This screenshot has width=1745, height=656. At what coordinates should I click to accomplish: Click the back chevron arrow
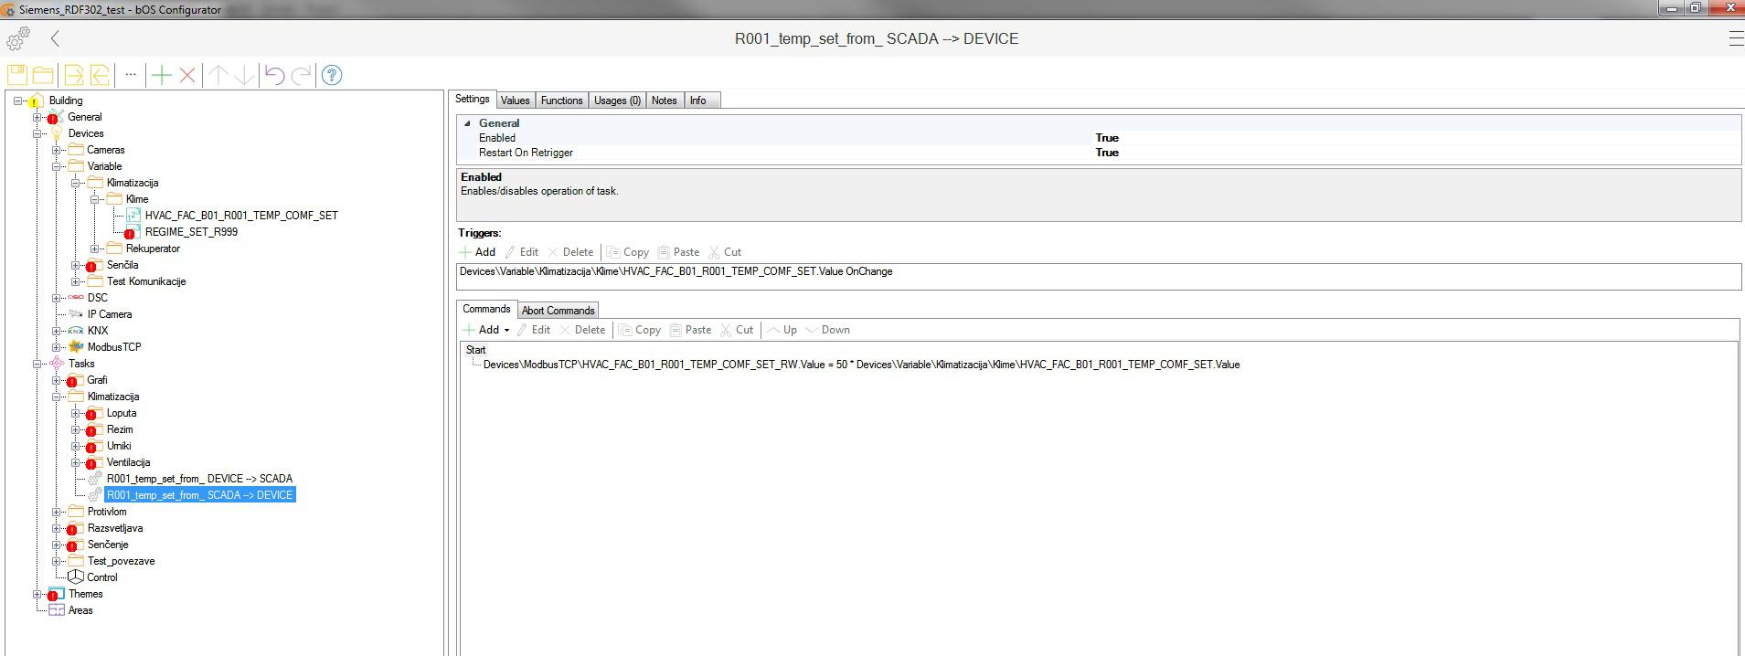pyautogui.click(x=56, y=38)
